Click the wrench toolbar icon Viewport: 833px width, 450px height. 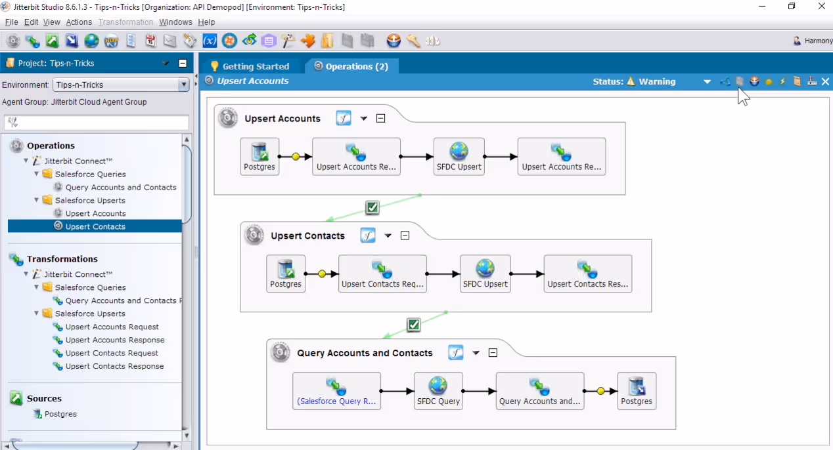[x=413, y=41]
